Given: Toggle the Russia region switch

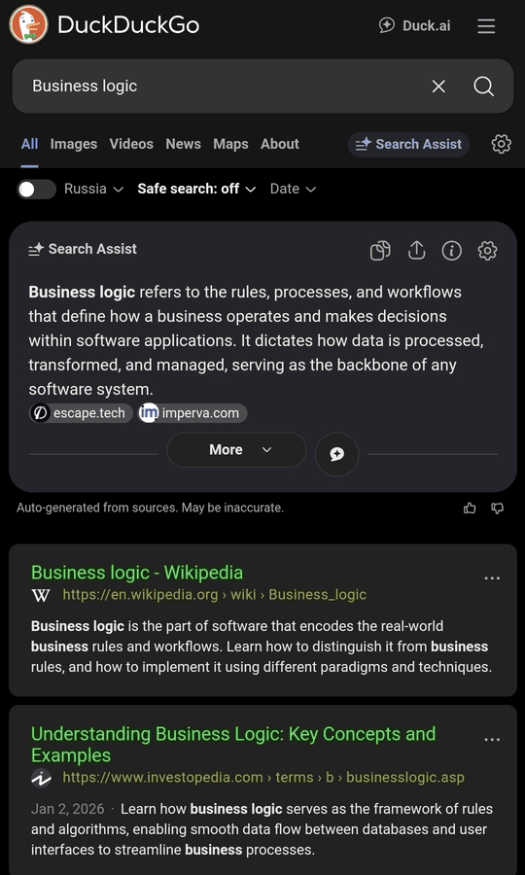Looking at the screenshot, I should point(36,190).
